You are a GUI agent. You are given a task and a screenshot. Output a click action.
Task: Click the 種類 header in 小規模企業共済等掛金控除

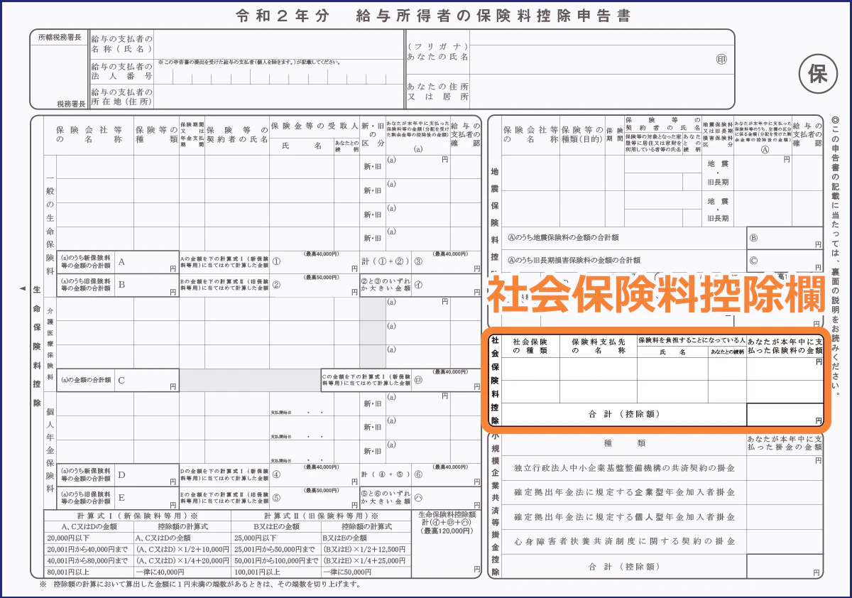tap(624, 443)
